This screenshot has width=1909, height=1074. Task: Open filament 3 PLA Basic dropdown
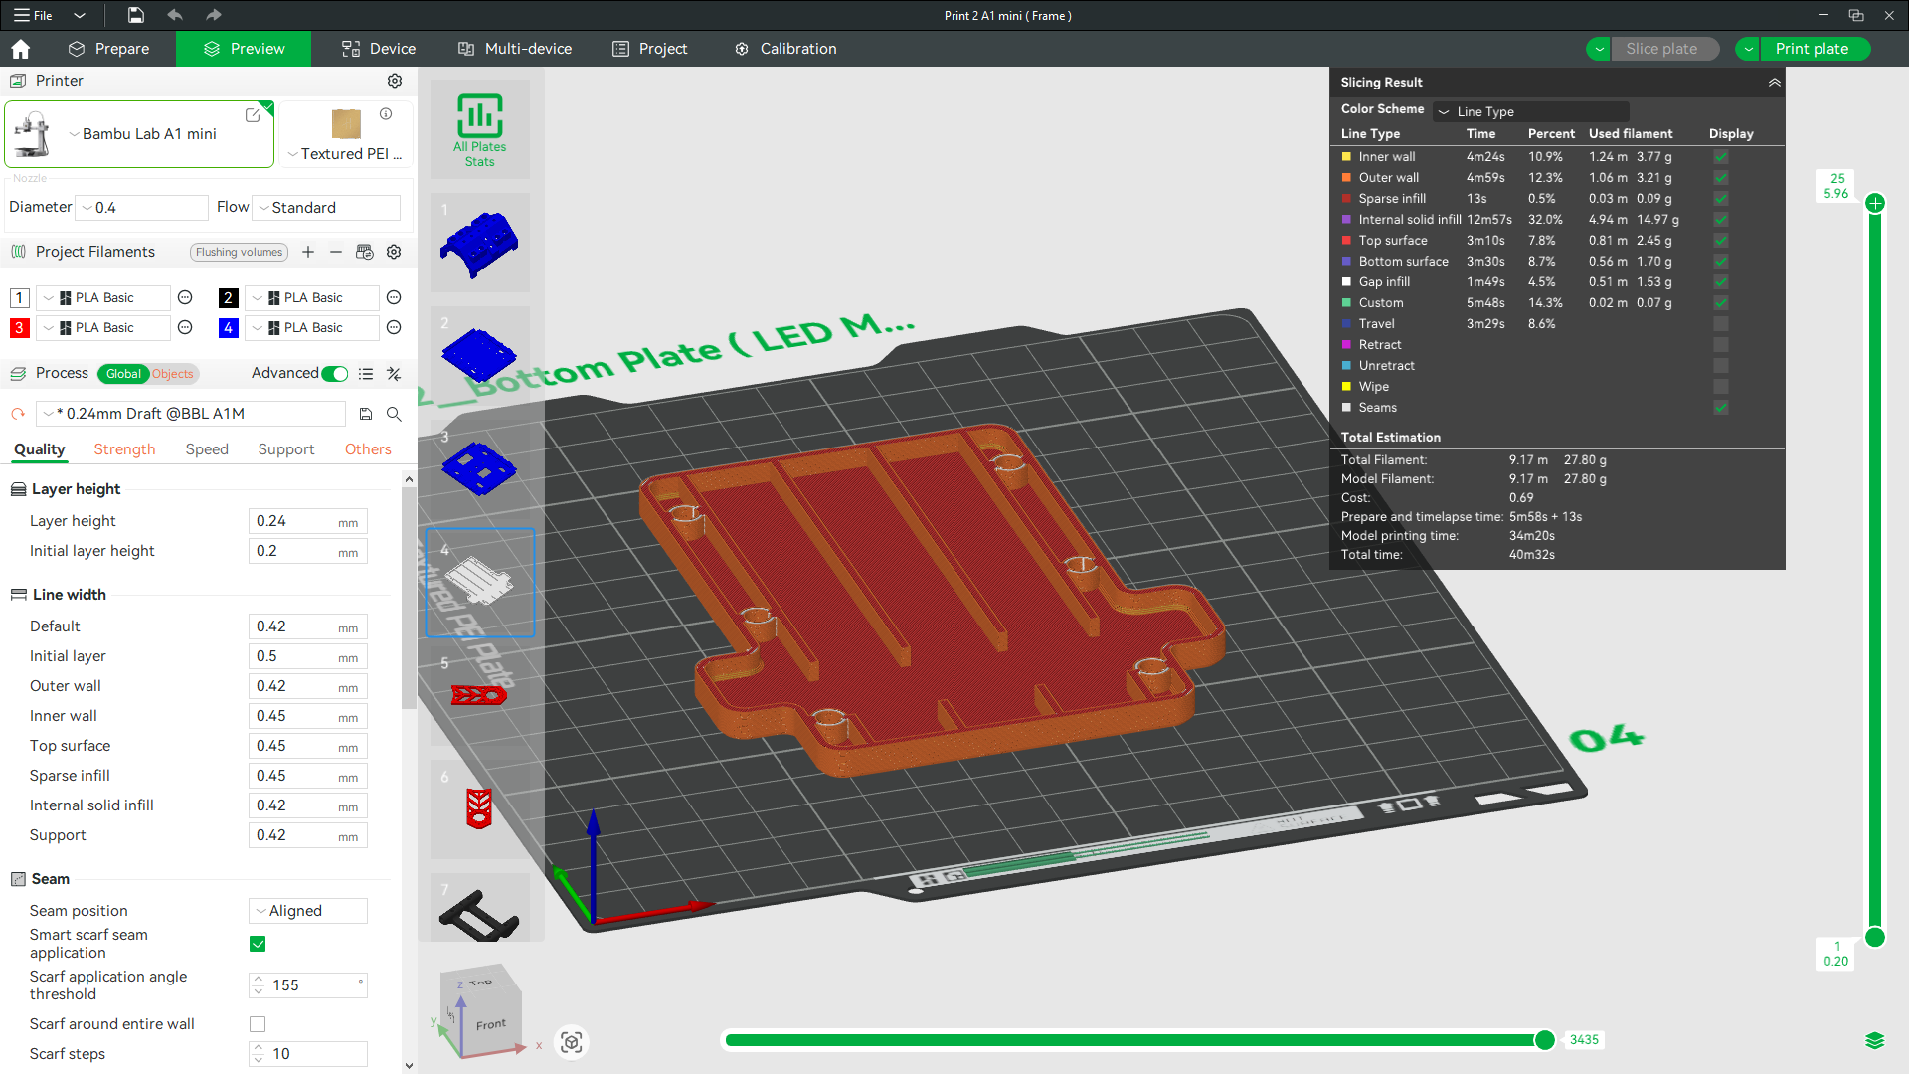coord(102,327)
